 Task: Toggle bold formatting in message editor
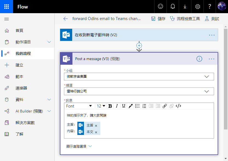point(110,106)
